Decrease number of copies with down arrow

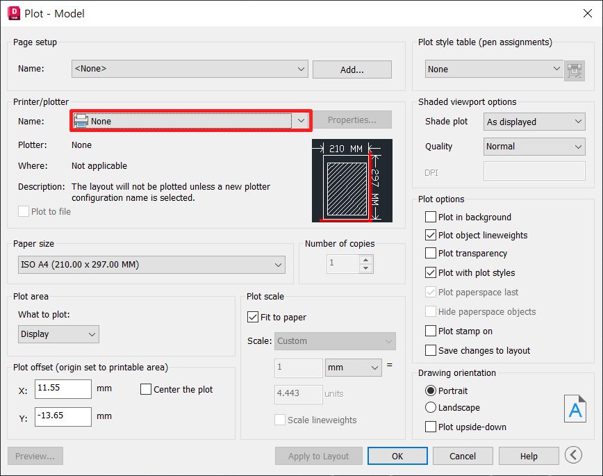pyautogui.click(x=365, y=268)
